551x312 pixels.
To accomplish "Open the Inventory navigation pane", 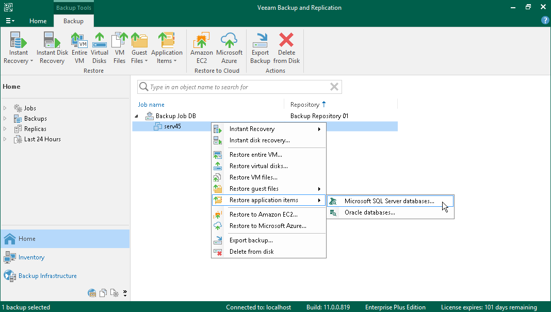I will tap(31, 257).
